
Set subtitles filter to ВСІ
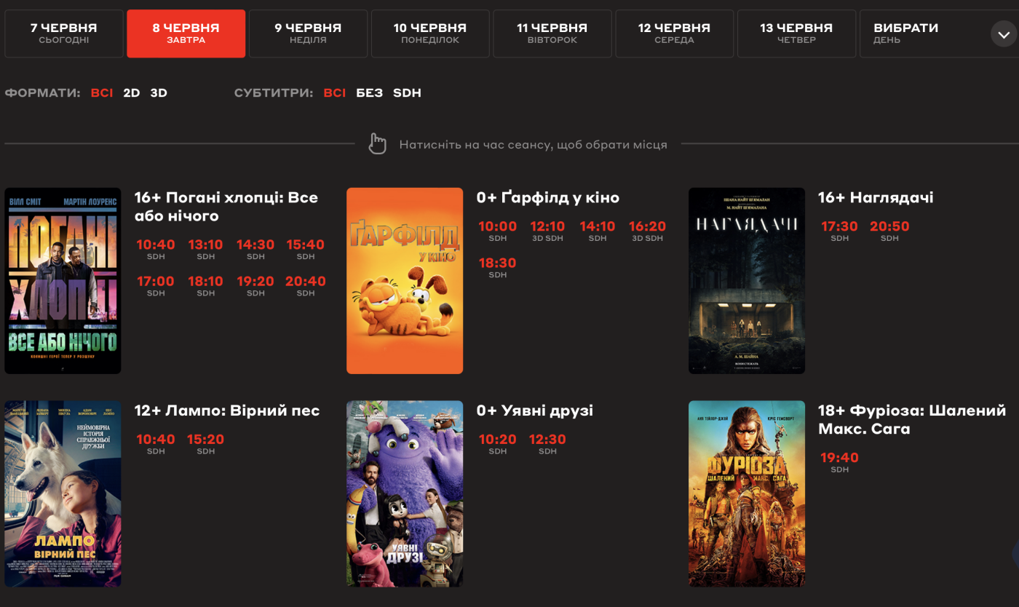(335, 93)
